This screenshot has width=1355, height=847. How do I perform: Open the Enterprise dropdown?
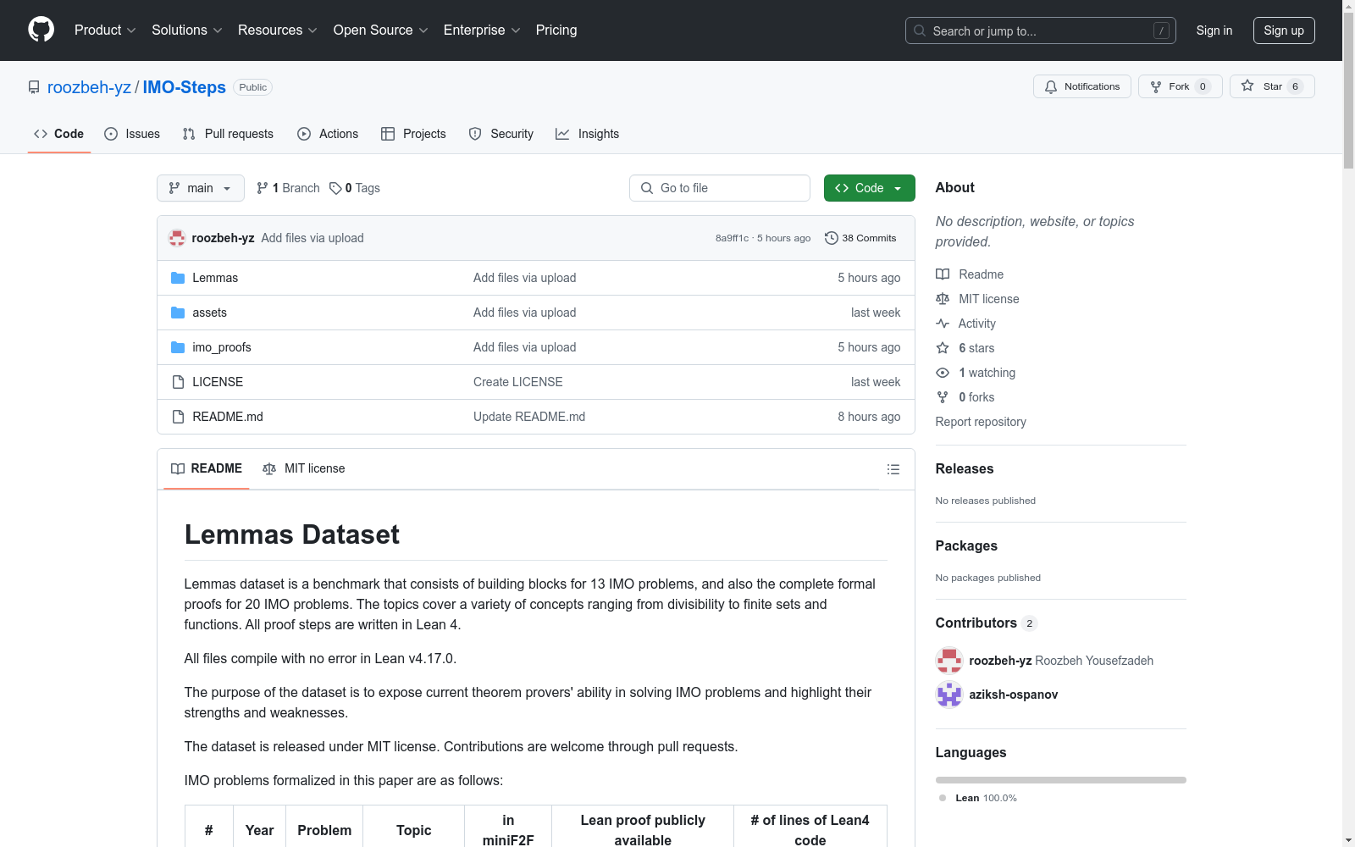(482, 30)
